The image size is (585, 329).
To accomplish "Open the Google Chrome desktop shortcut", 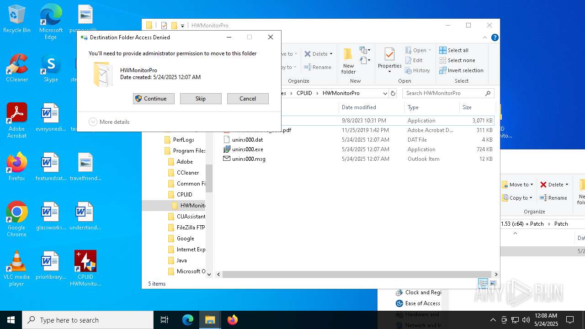I will click(17, 219).
